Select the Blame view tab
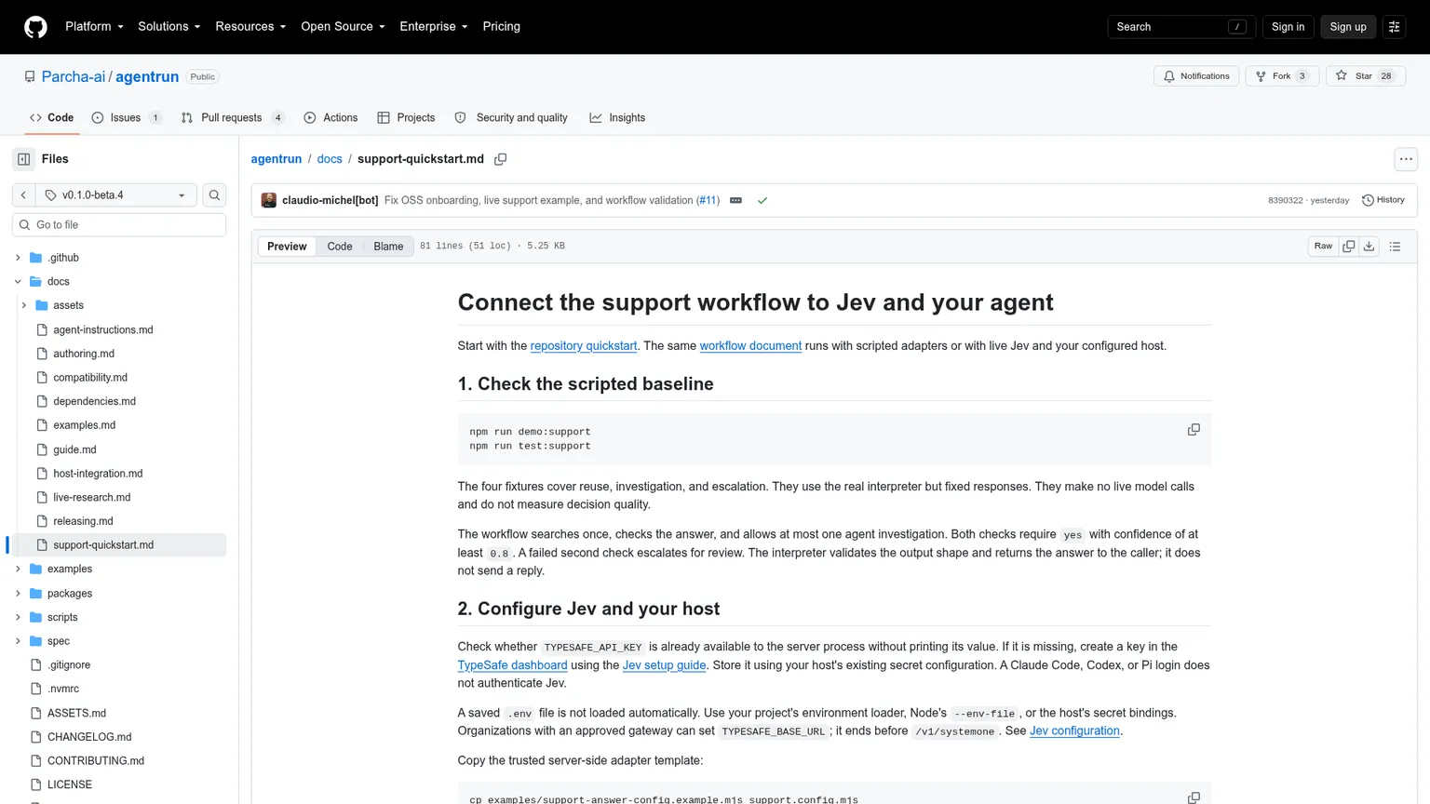The image size is (1430, 804). [x=388, y=247]
